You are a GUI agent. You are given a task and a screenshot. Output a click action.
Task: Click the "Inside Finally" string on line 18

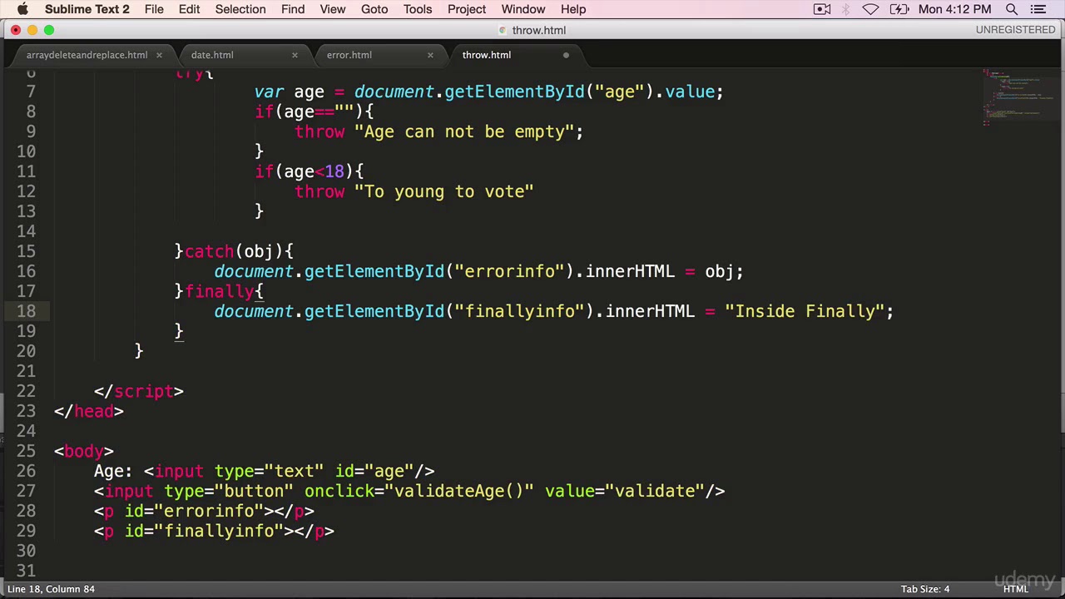pos(804,311)
